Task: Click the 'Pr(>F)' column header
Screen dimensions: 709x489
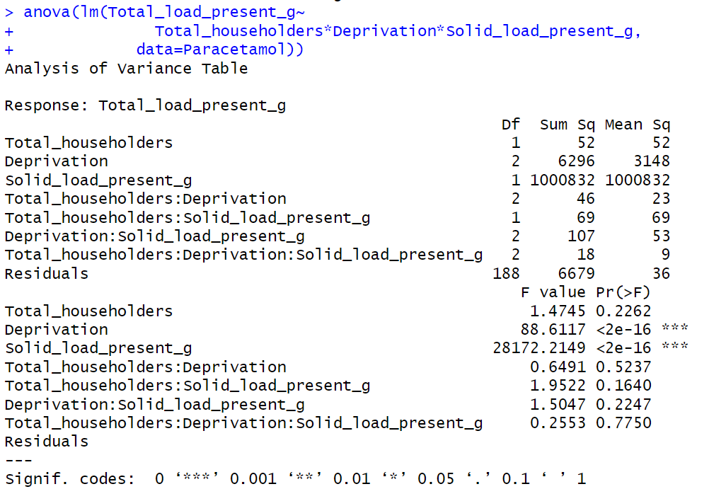Action: coord(623,293)
